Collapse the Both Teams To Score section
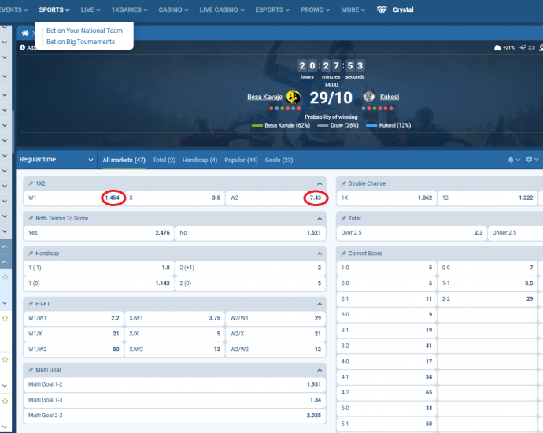The height and width of the screenshot is (433, 543). coord(320,219)
